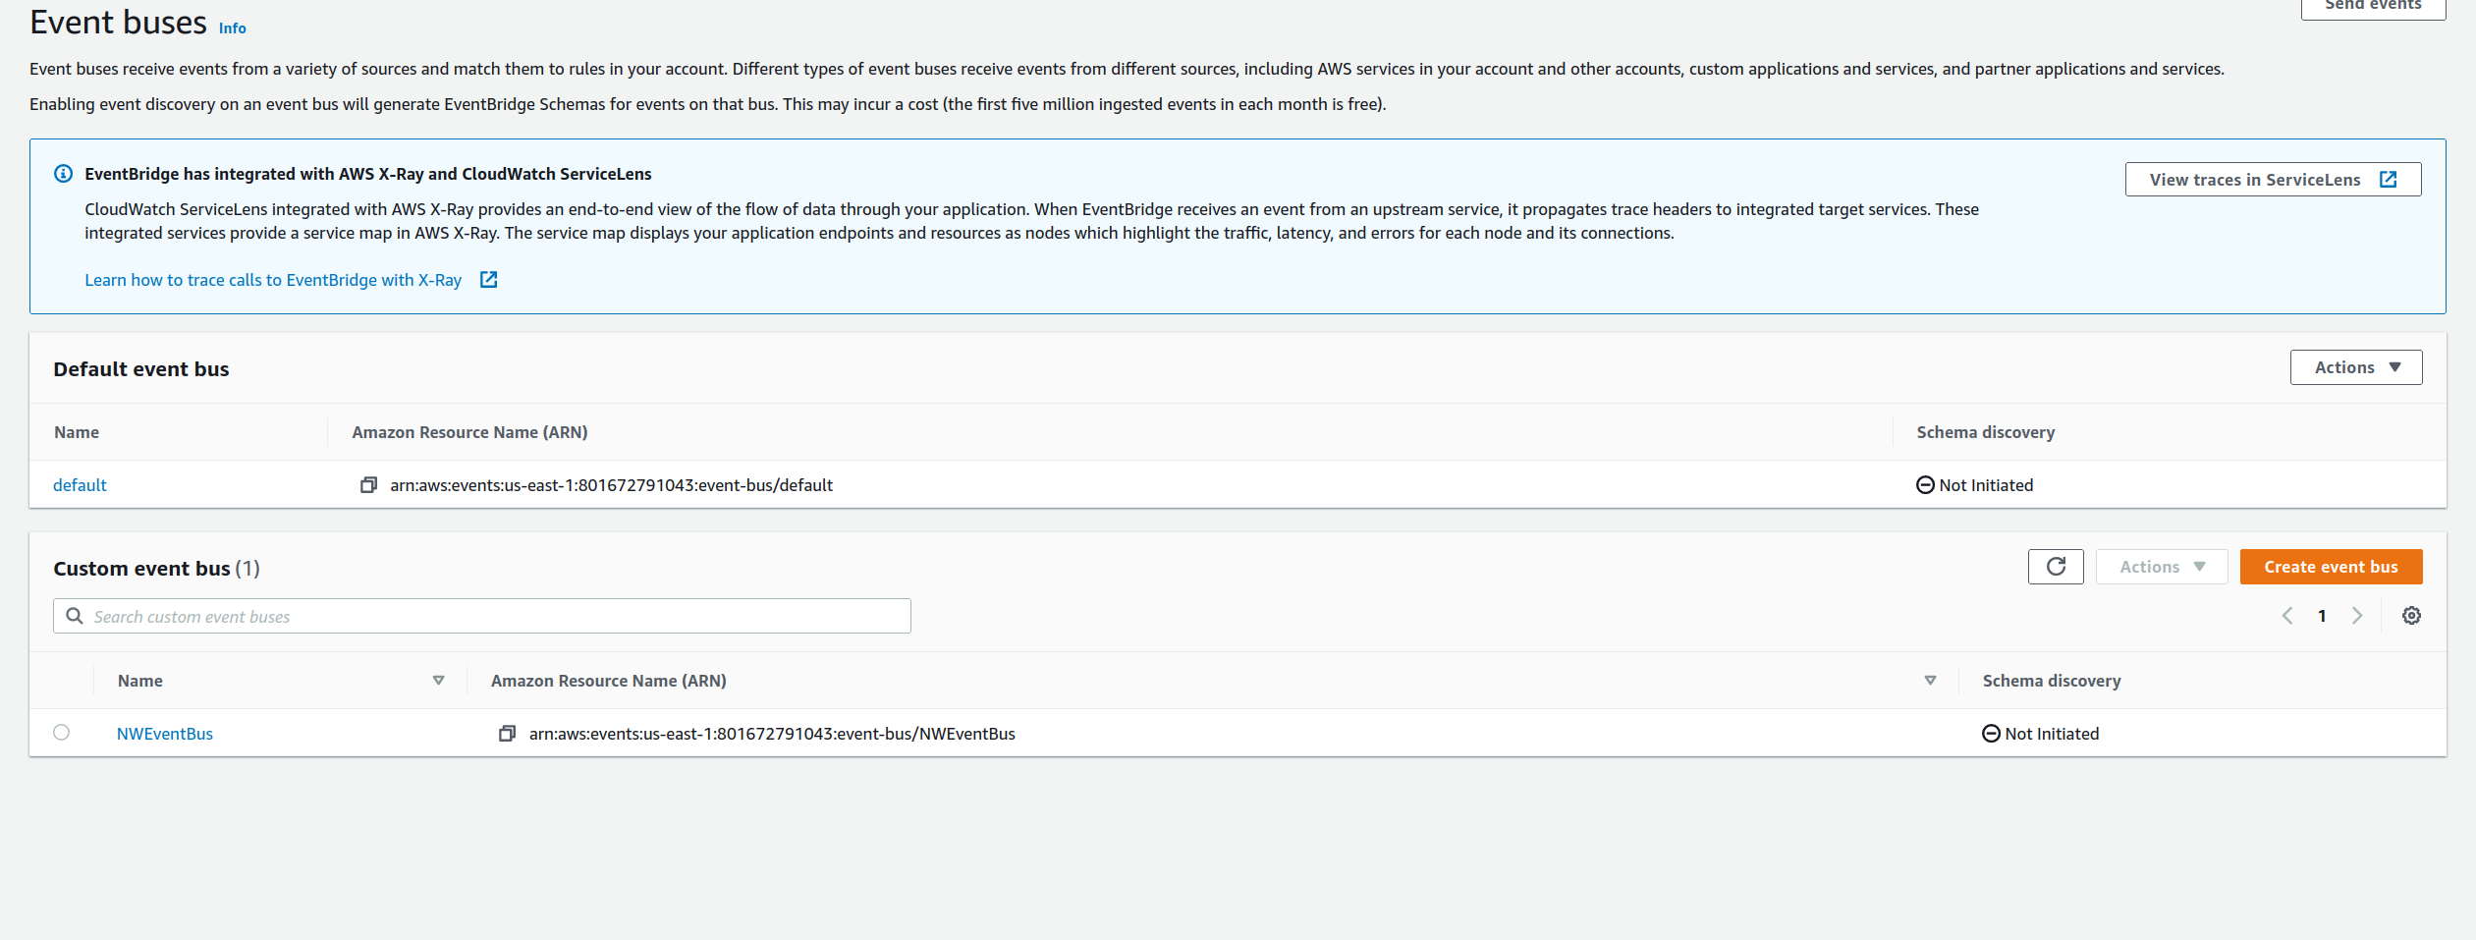Open Learn how to trace calls link
Screen dimensions: 2476x940
pos(273,280)
